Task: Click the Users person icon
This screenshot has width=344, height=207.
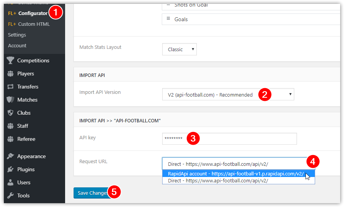Action: click(x=10, y=182)
